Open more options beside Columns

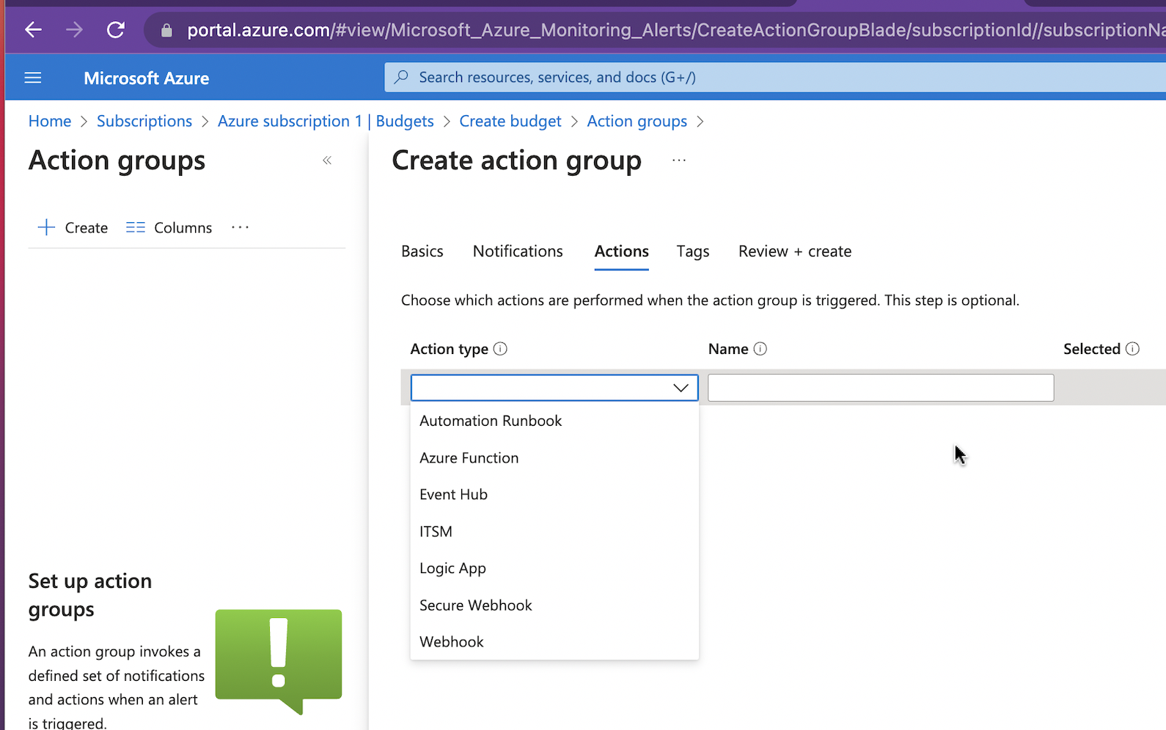point(241,227)
